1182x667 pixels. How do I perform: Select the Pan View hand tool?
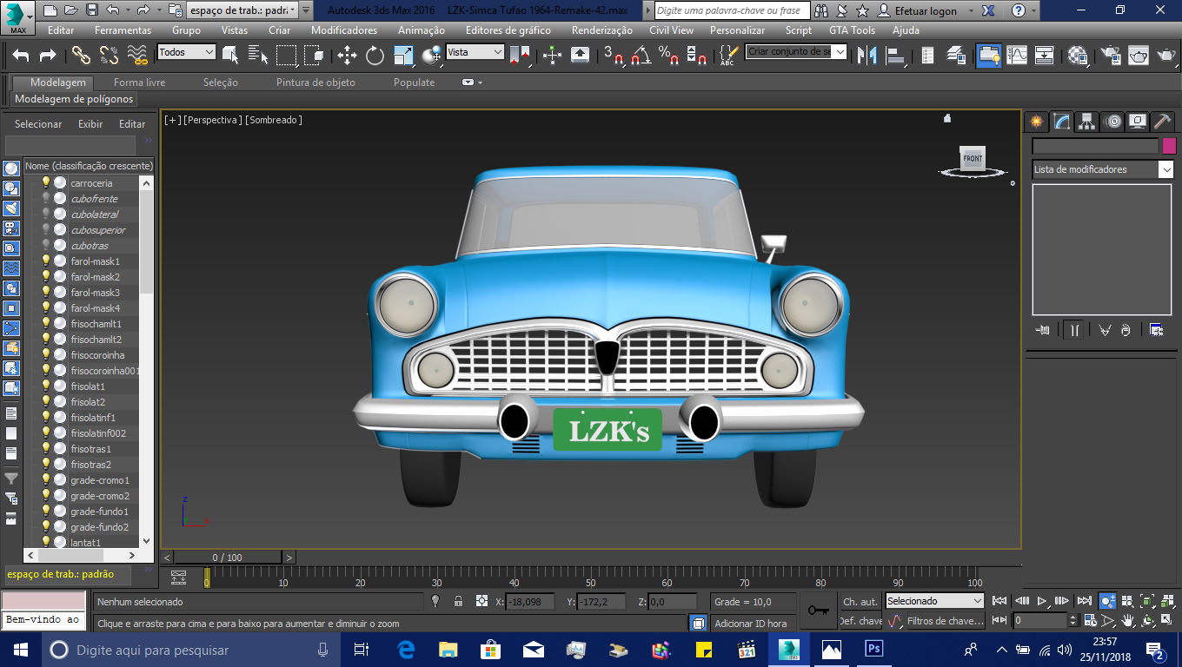[1127, 621]
